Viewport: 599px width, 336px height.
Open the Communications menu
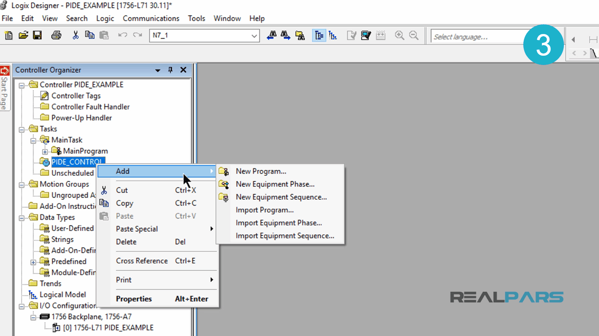151,18
